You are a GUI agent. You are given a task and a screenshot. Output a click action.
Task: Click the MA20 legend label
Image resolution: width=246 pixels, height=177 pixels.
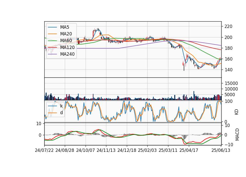pyautogui.click(x=66, y=34)
